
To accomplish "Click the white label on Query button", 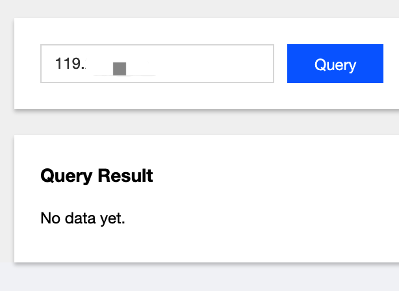I will (x=335, y=64).
